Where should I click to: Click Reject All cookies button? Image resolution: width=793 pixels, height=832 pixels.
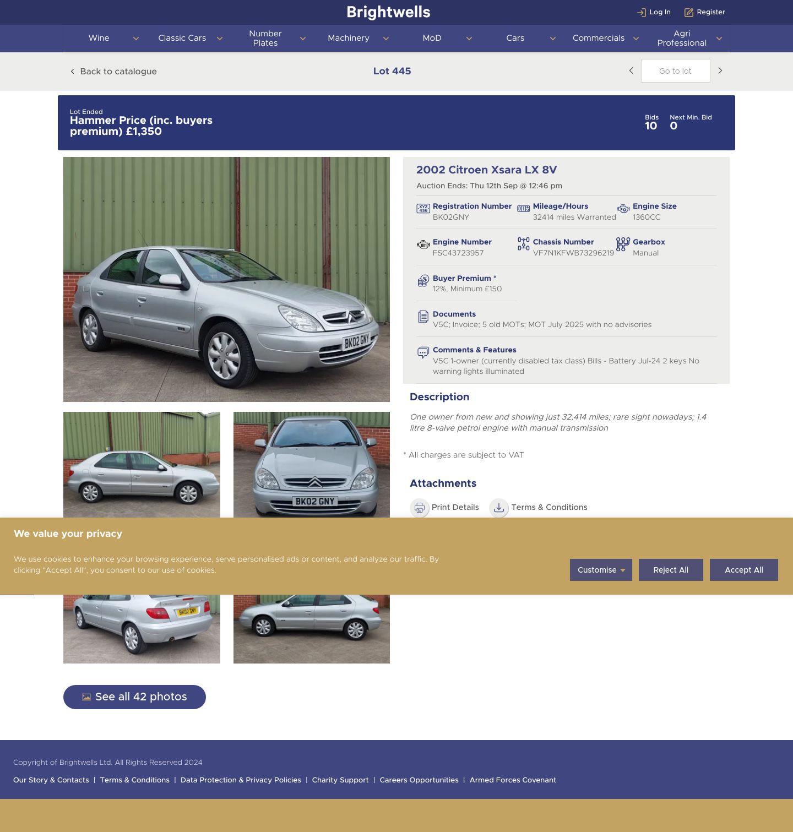click(671, 570)
